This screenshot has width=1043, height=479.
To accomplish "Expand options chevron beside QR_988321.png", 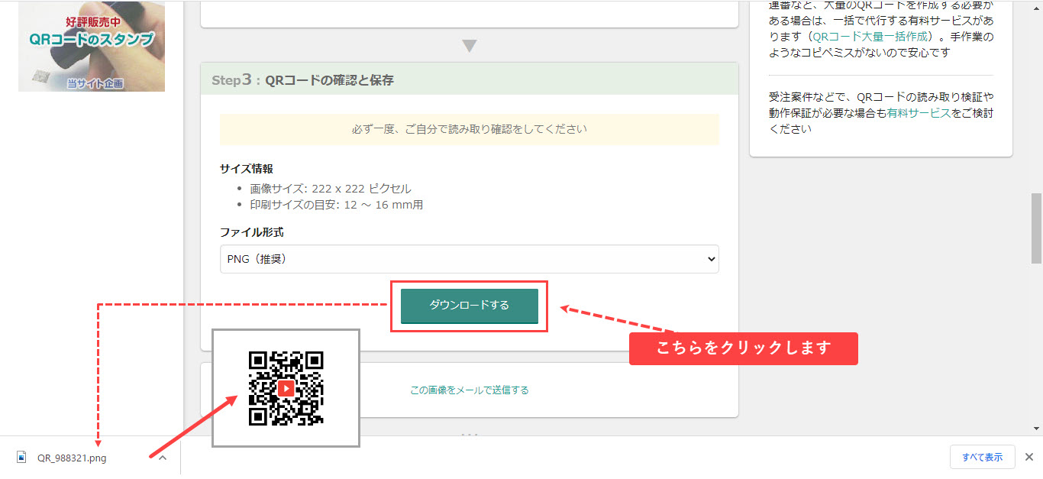I will pos(162,458).
